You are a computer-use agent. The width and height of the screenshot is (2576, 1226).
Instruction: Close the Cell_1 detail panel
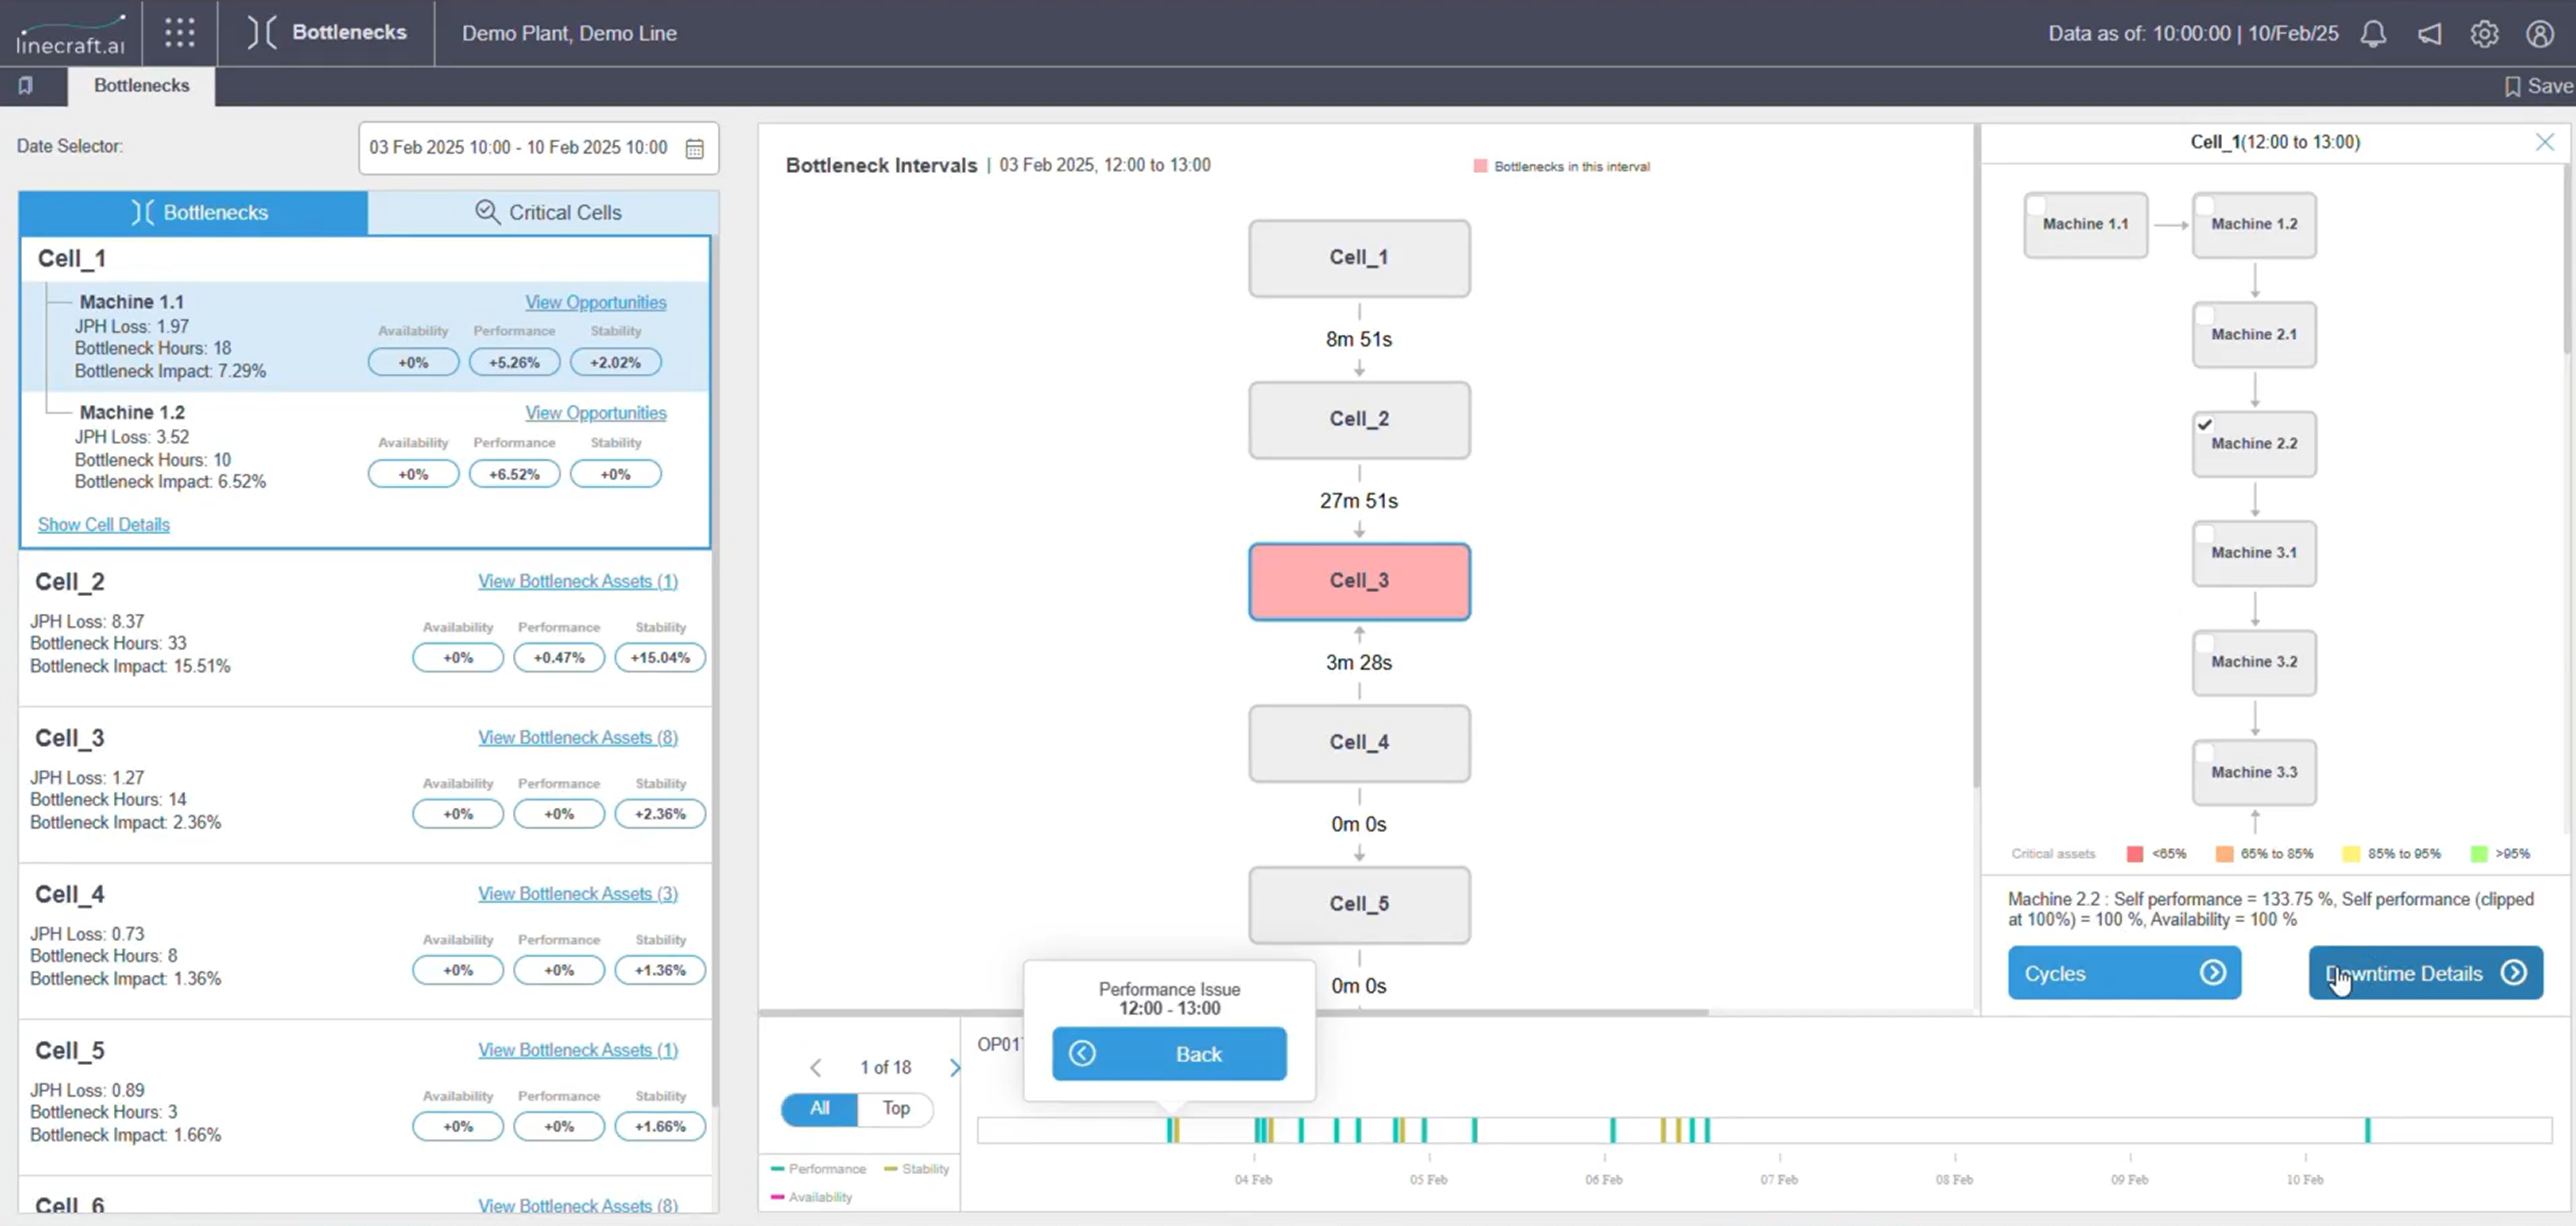coord(2545,142)
